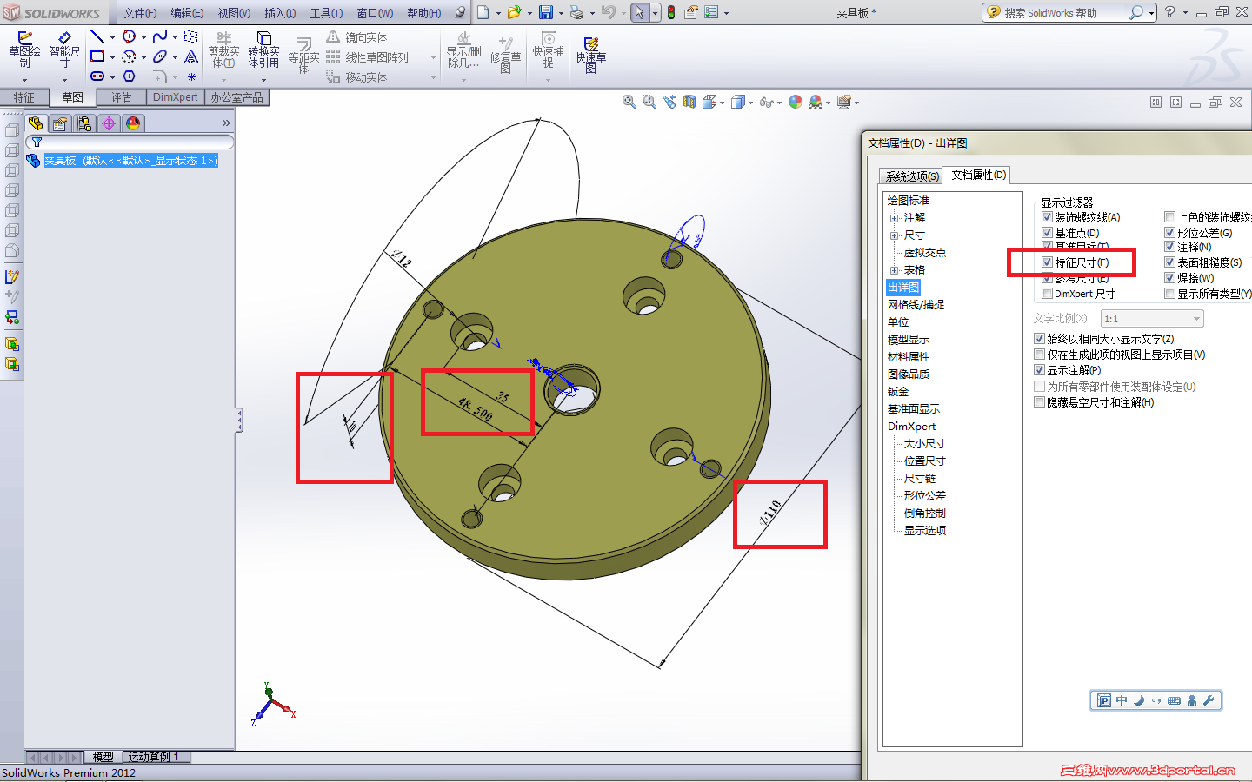Screen dimensions: 1252x782
Task: Click the zoom to fit icon
Action: pos(629,102)
